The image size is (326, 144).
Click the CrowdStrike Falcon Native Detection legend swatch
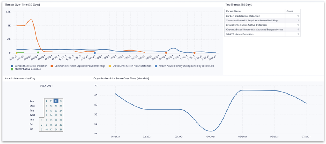[x=110, y=66]
